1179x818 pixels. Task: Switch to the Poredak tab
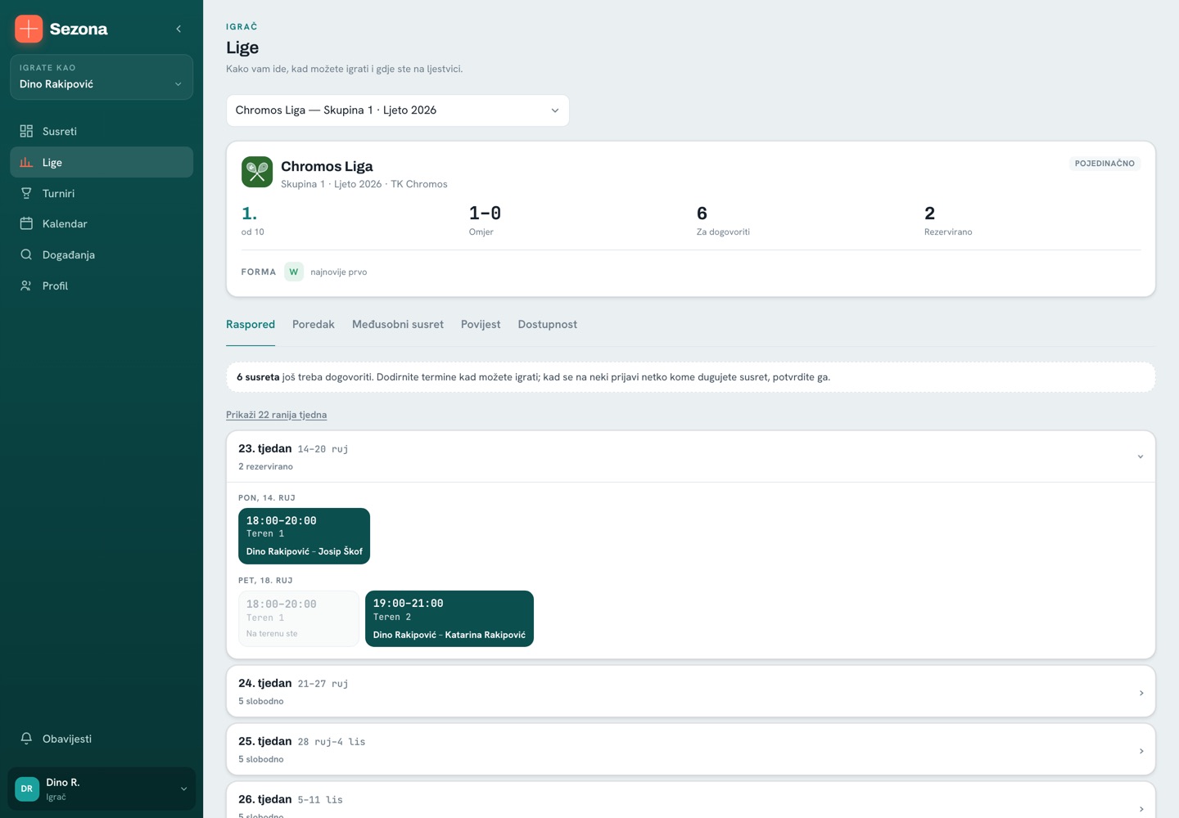tap(314, 325)
